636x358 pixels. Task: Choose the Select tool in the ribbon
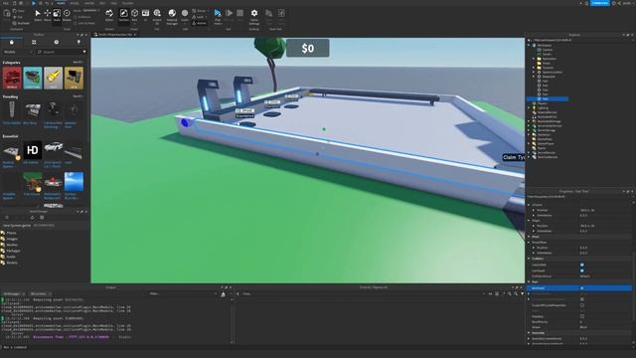tap(38, 15)
